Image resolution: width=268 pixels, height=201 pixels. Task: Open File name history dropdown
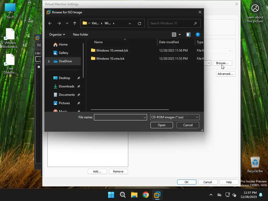pos(144,118)
